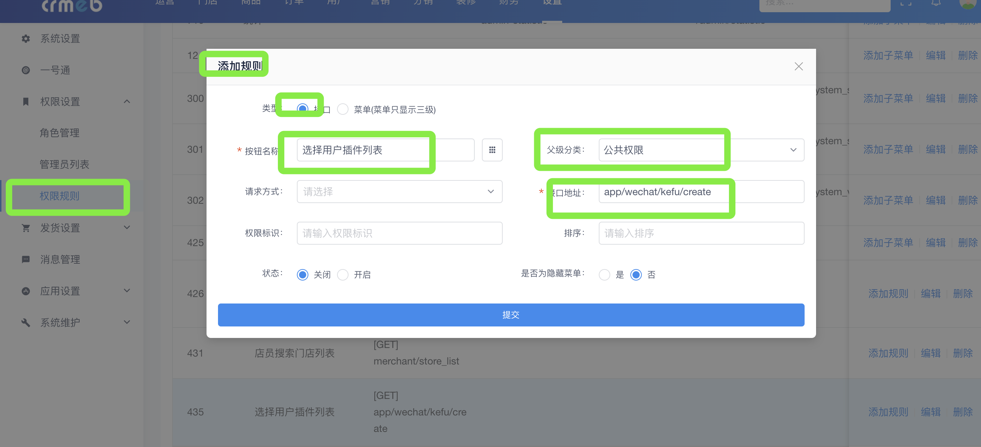Click the 店员搜索门店列表 table cell
The height and width of the screenshot is (447, 981).
click(294, 353)
